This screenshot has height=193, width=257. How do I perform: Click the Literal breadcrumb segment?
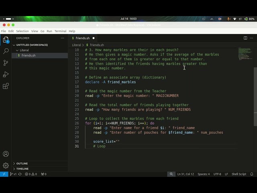76,45
